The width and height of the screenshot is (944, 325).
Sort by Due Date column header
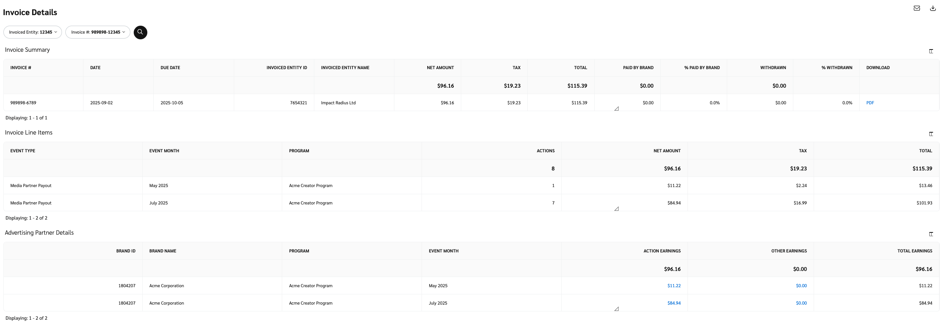coord(170,68)
